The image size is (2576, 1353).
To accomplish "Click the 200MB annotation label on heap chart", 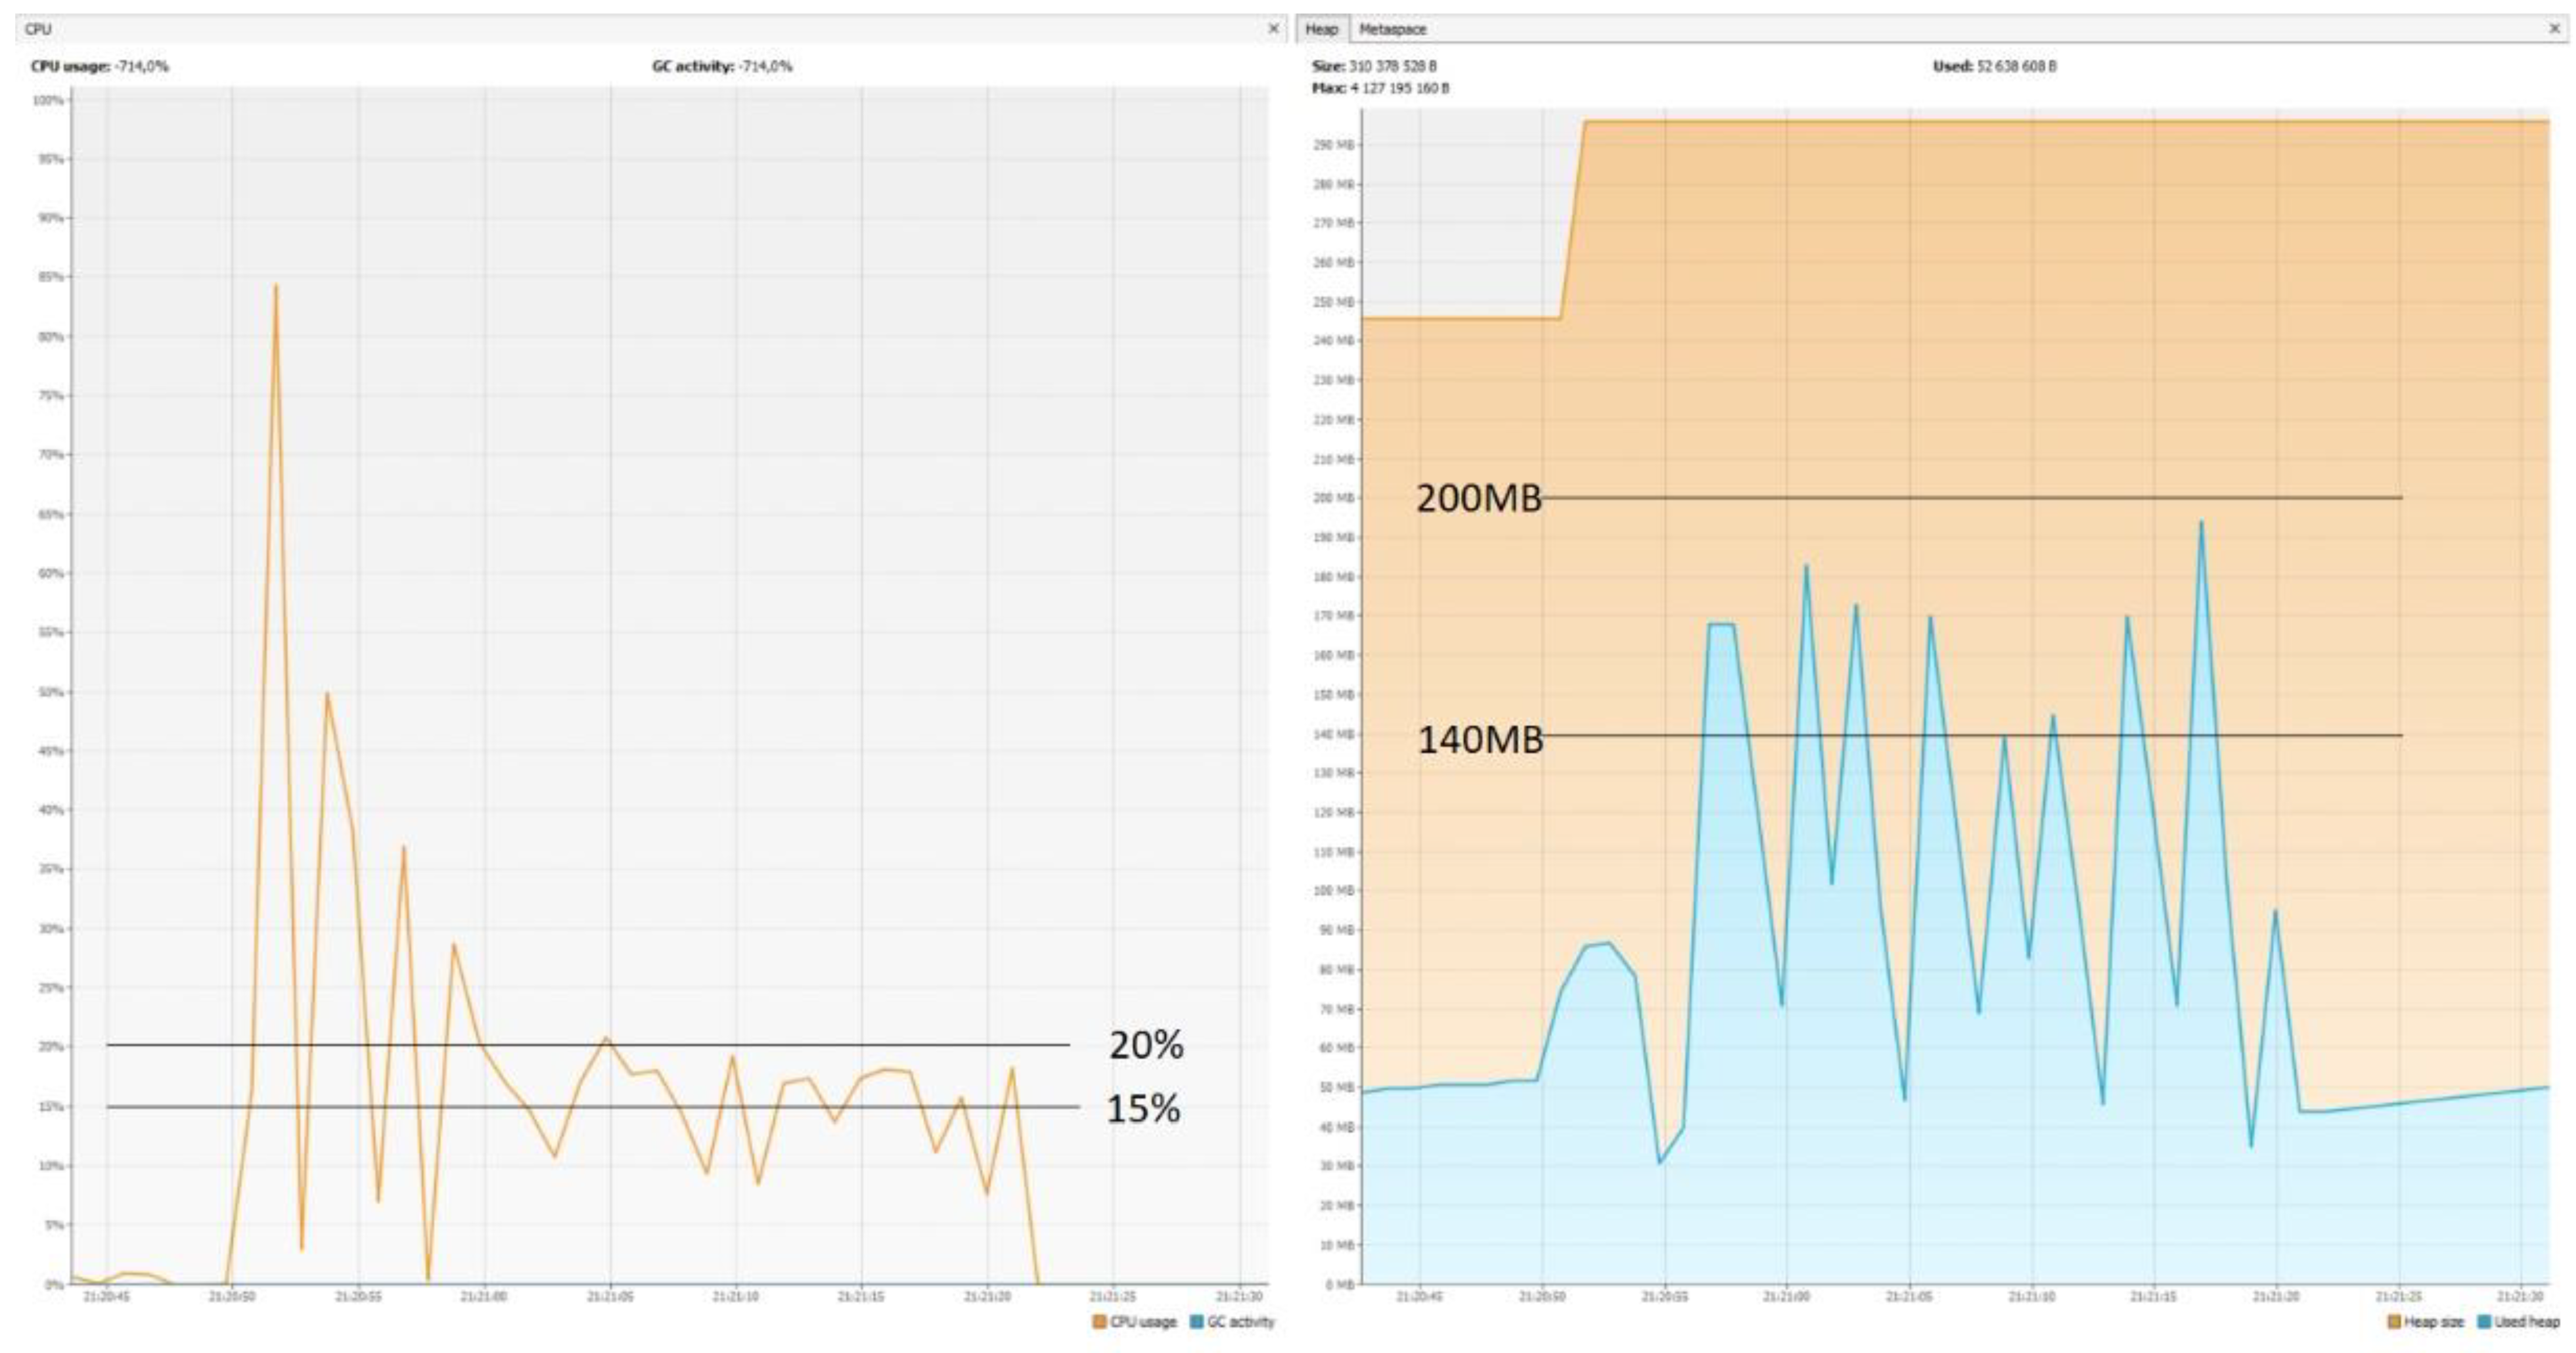I will point(1479,498).
